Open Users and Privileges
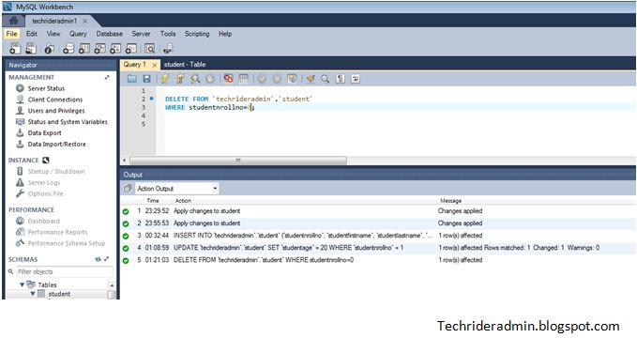Screen dimensions: 637x338 56,111
